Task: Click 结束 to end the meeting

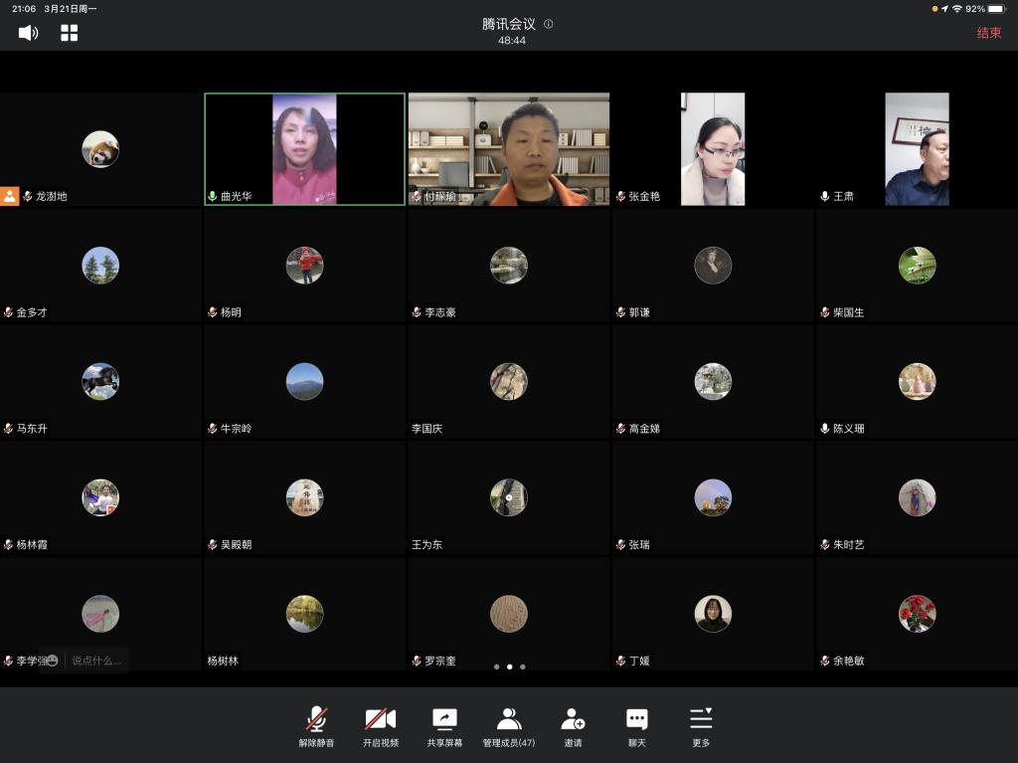Action: [x=988, y=33]
